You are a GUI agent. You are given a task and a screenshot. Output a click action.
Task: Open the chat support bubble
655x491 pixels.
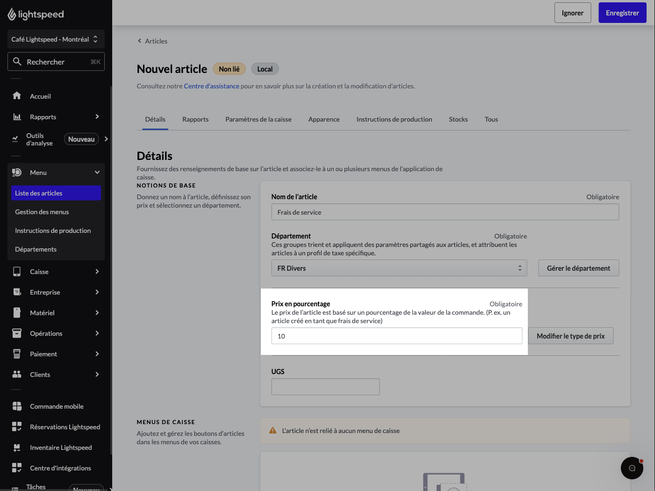pyautogui.click(x=632, y=468)
